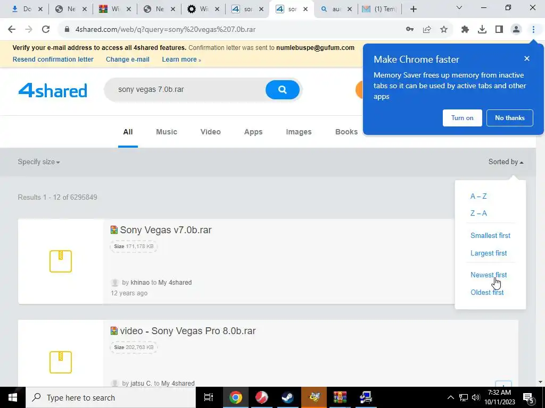This screenshot has height=408, width=545.
Task: Switch to the Video tab
Action: click(x=211, y=132)
